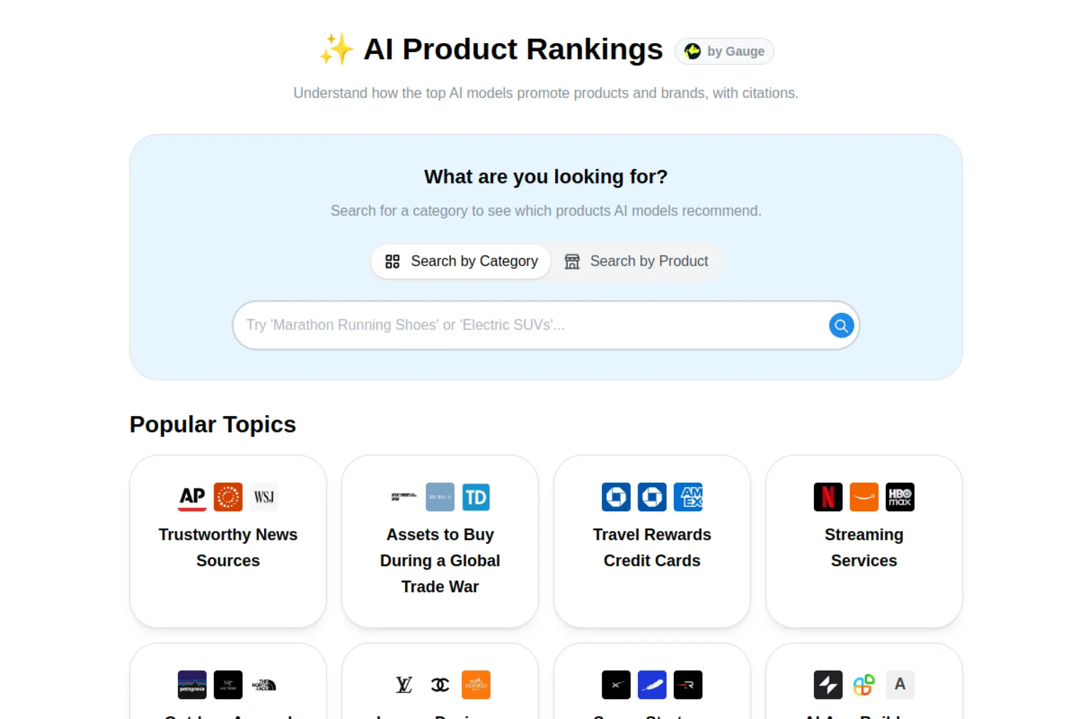The height and width of the screenshot is (719, 1078).
Task: Click the HBO Max icon
Action: 900,496
